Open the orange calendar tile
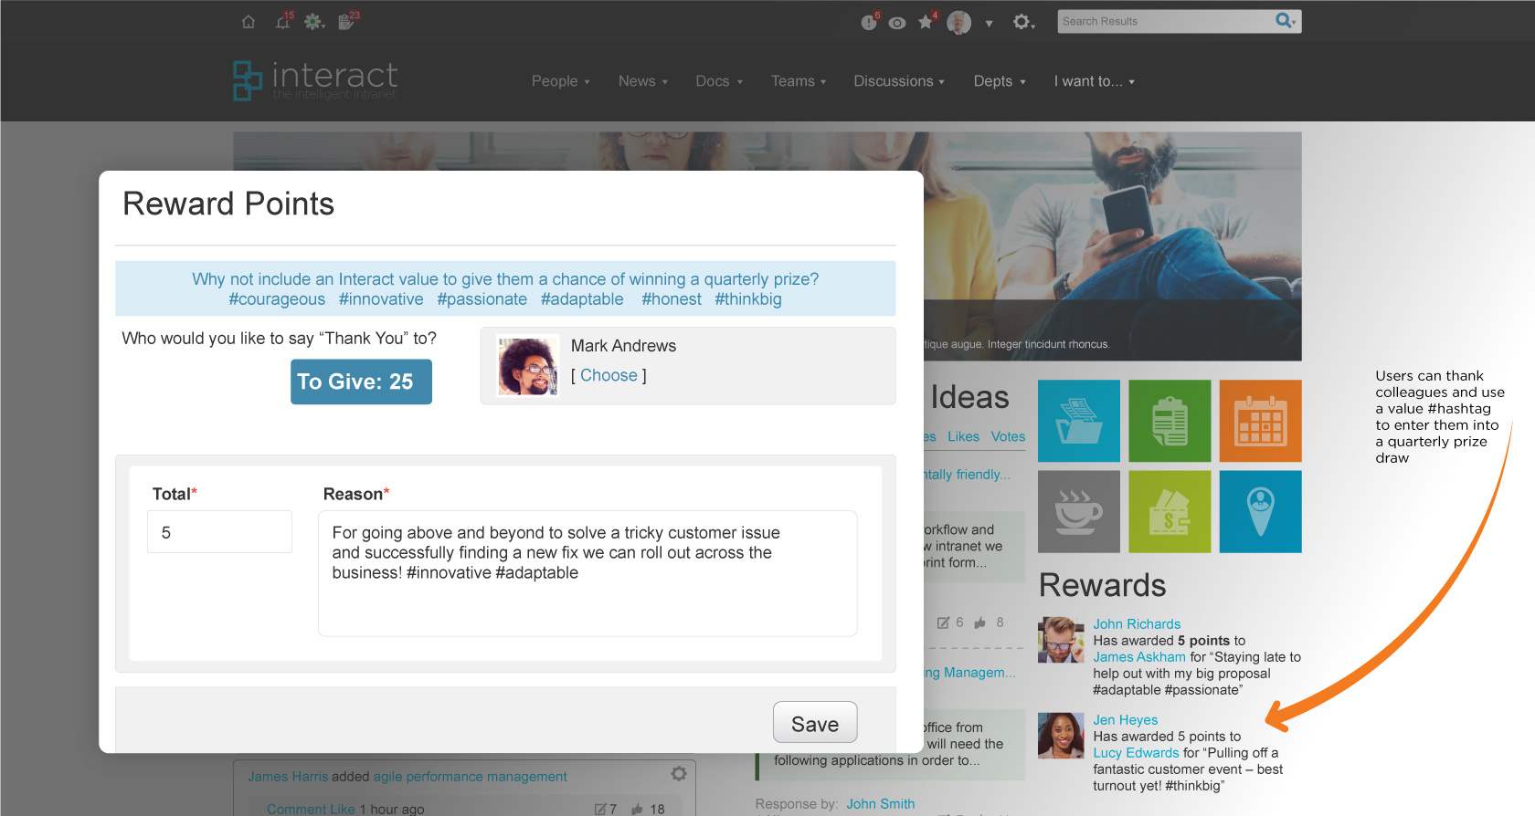 [x=1261, y=421]
